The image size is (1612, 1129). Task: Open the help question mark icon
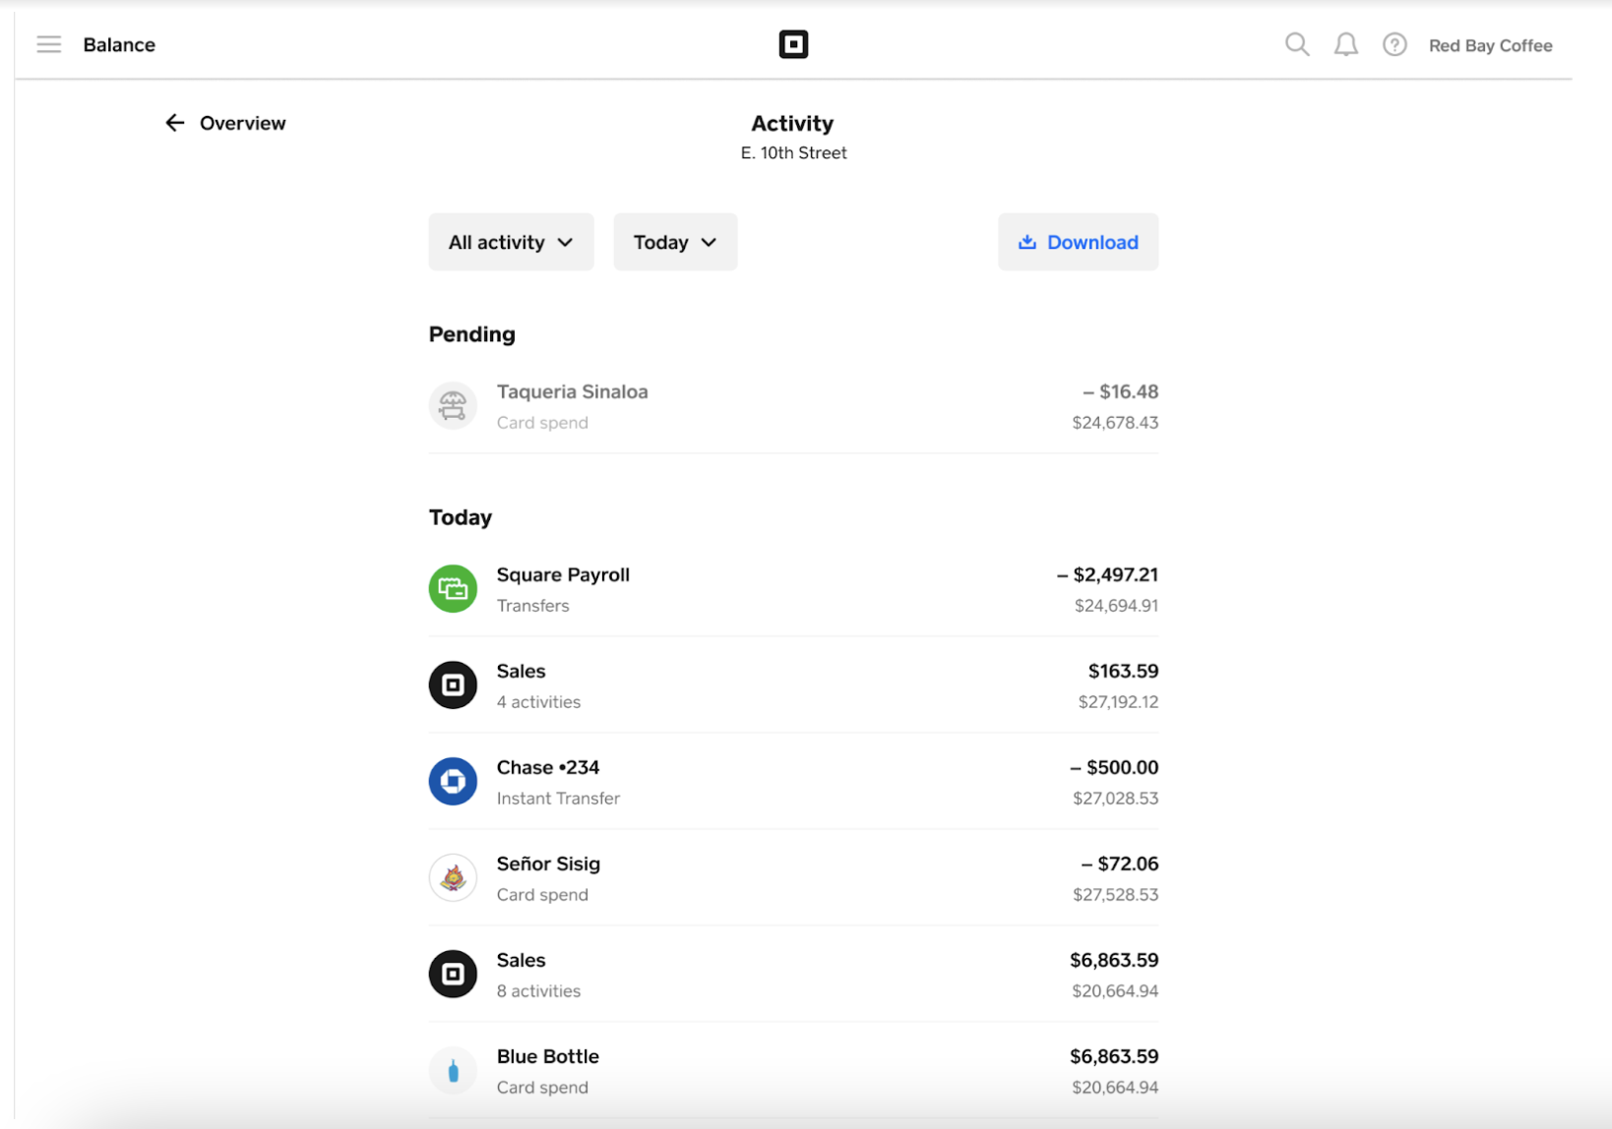coord(1395,44)
